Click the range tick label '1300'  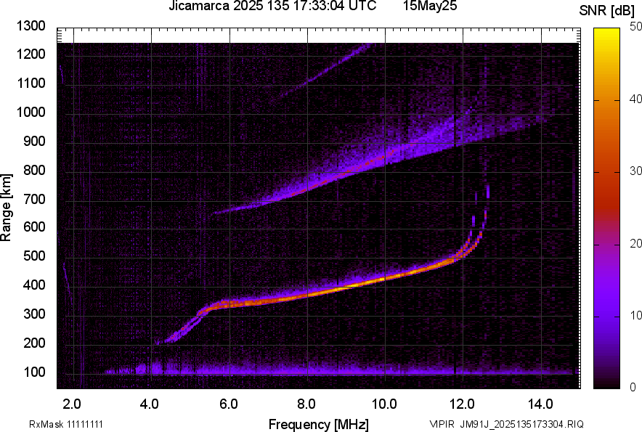[x=31, y=26]
